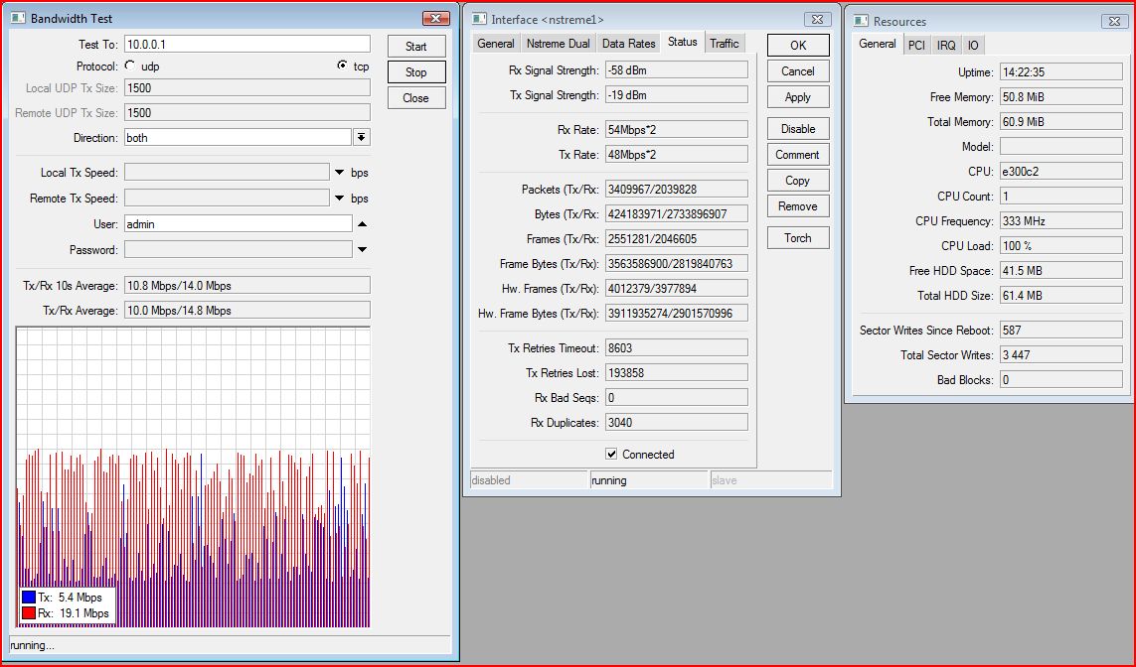This screenshot has width=1136, height=667.
Task: Close the Interface nstreme1 window
Action: tap(817, 19)
